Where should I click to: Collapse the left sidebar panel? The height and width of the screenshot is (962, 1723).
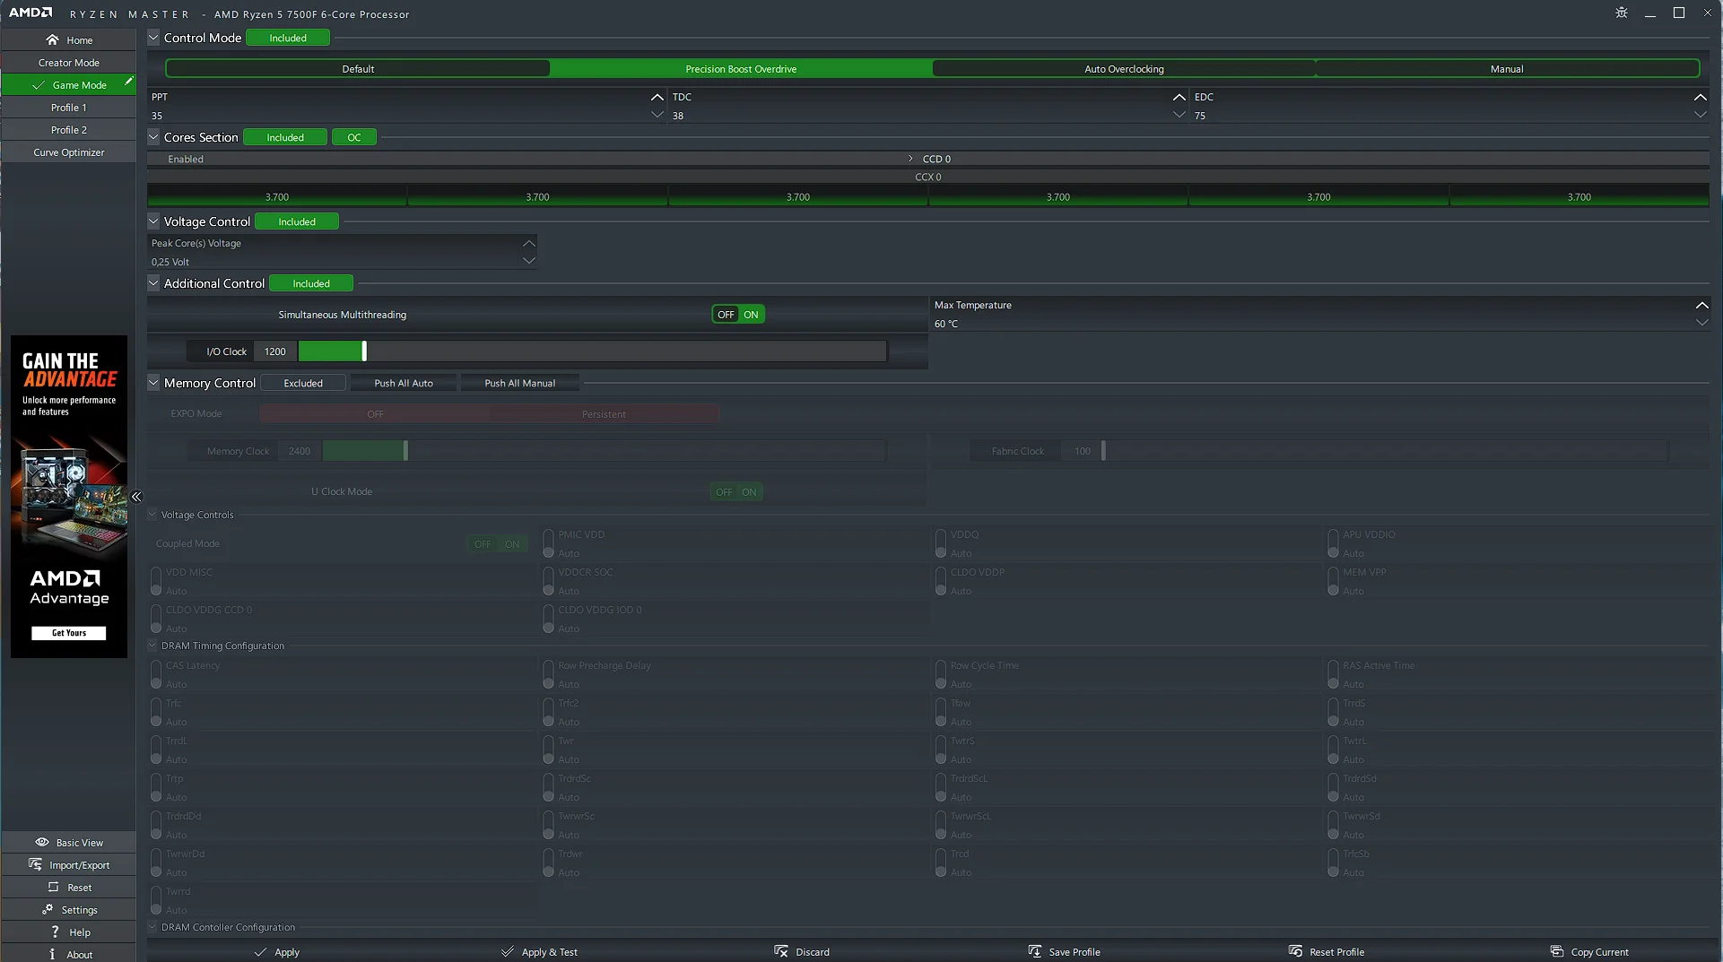tap(136, 497)
